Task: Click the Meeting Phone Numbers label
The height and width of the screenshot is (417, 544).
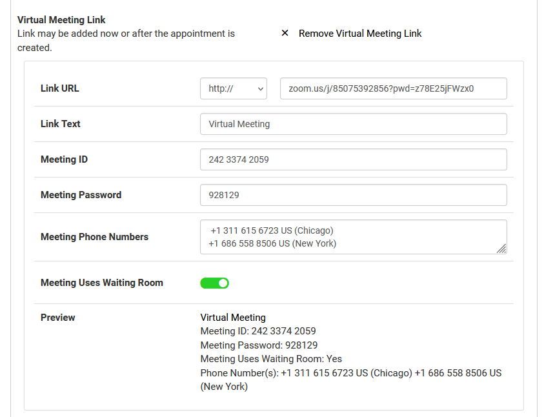Action: pos(94,237)
